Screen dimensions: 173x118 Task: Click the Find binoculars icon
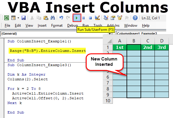tap(52, 18)
